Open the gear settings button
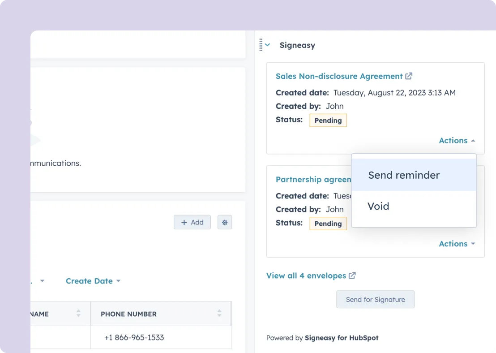 (x=225, y=222)
